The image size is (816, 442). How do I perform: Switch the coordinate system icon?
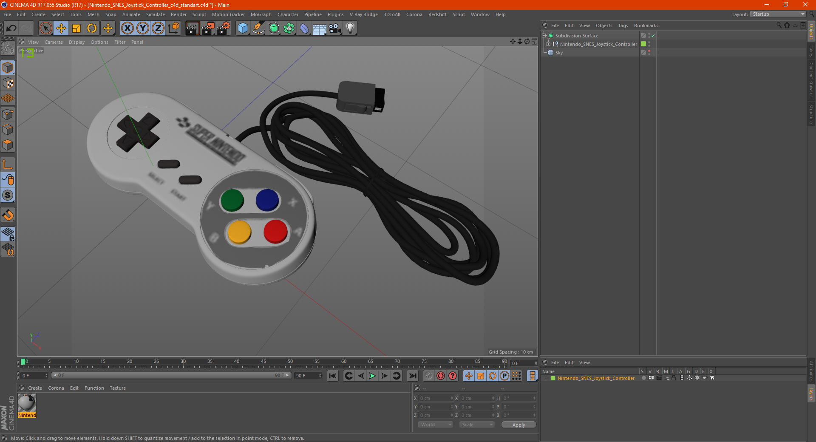click(173, 28)
